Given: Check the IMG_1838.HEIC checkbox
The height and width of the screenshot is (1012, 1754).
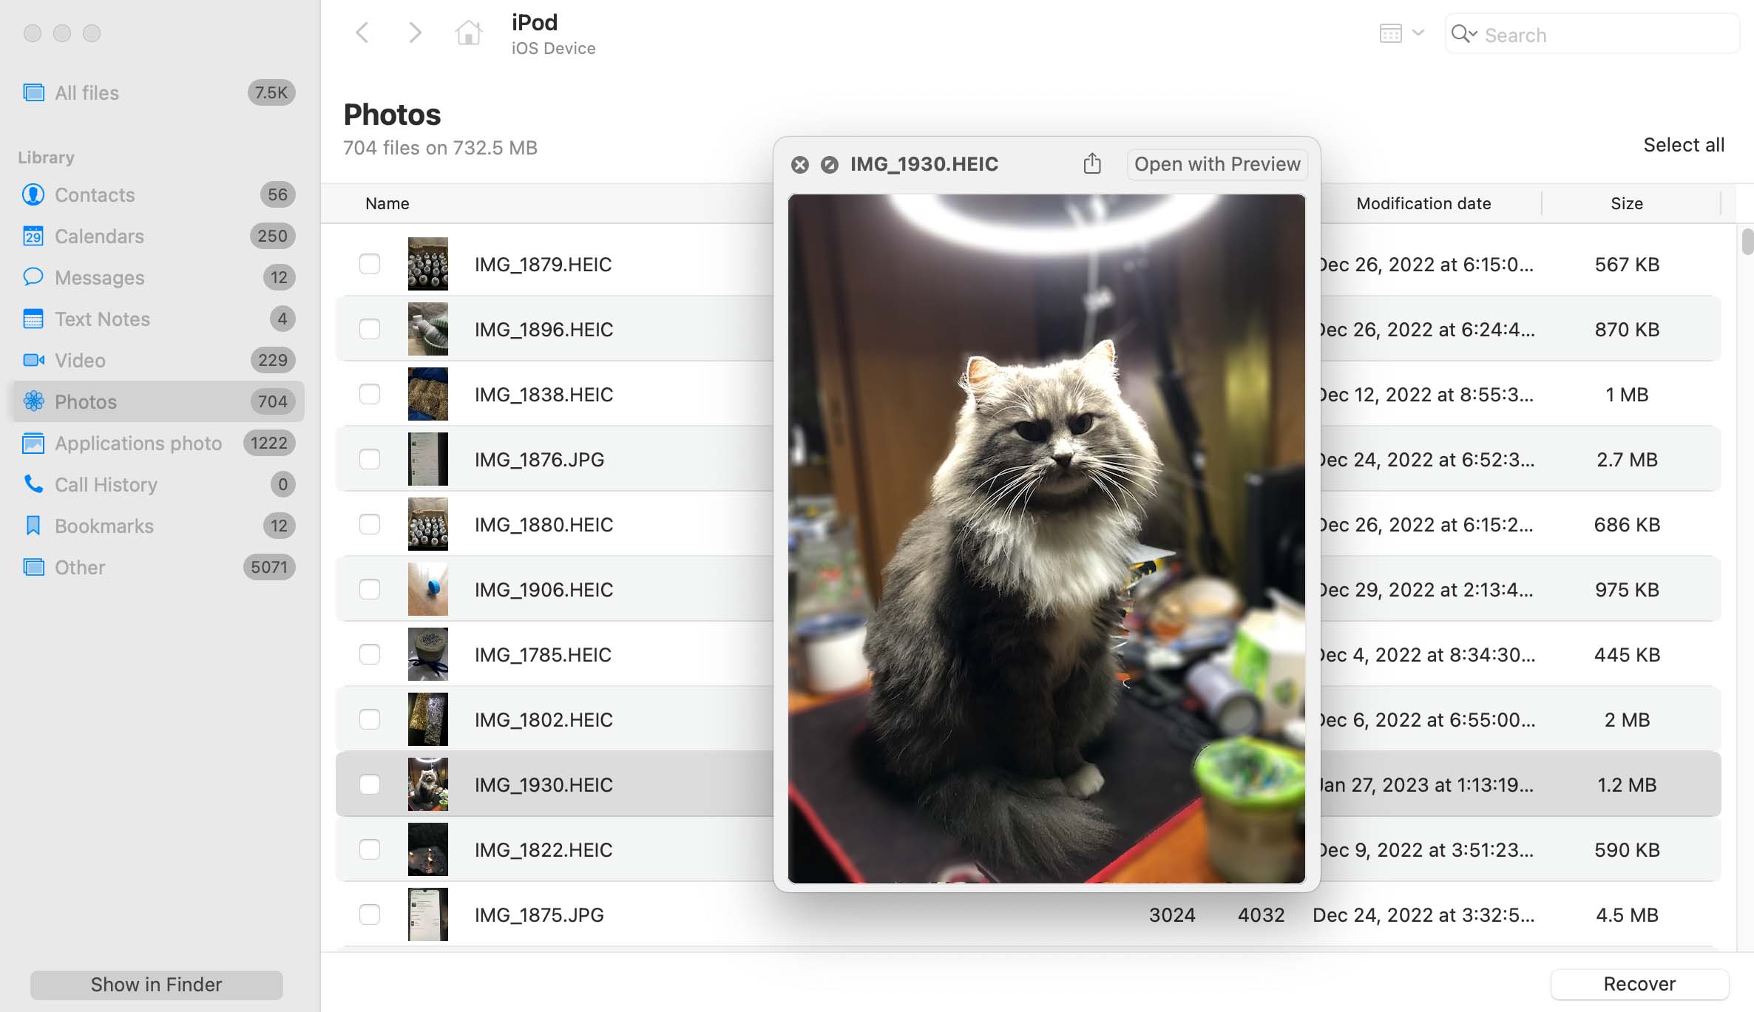Looking at the screenshot, I should pos(370,394).
